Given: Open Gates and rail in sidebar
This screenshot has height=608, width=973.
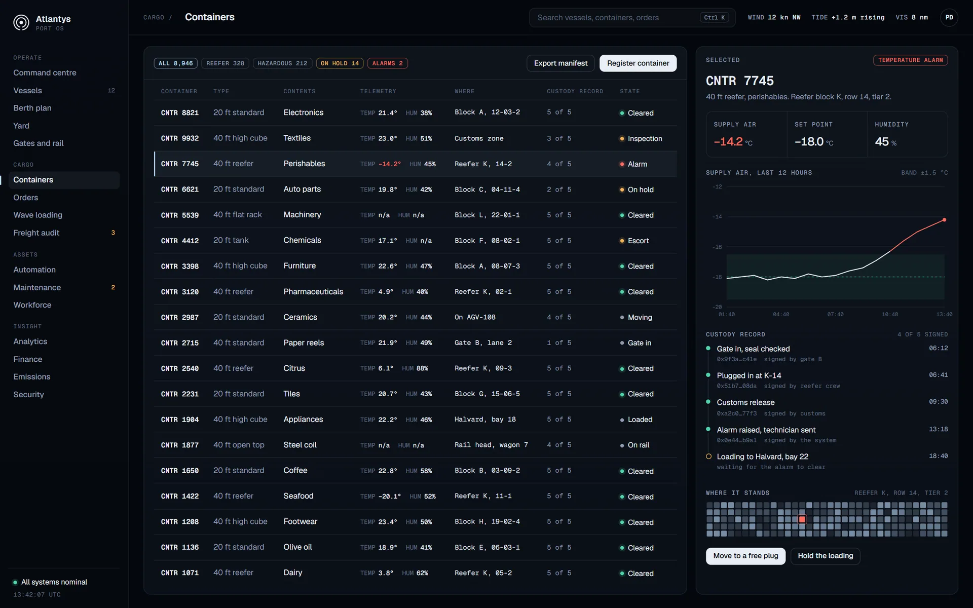Looking at the screenshot, I should tap(64, 143).
